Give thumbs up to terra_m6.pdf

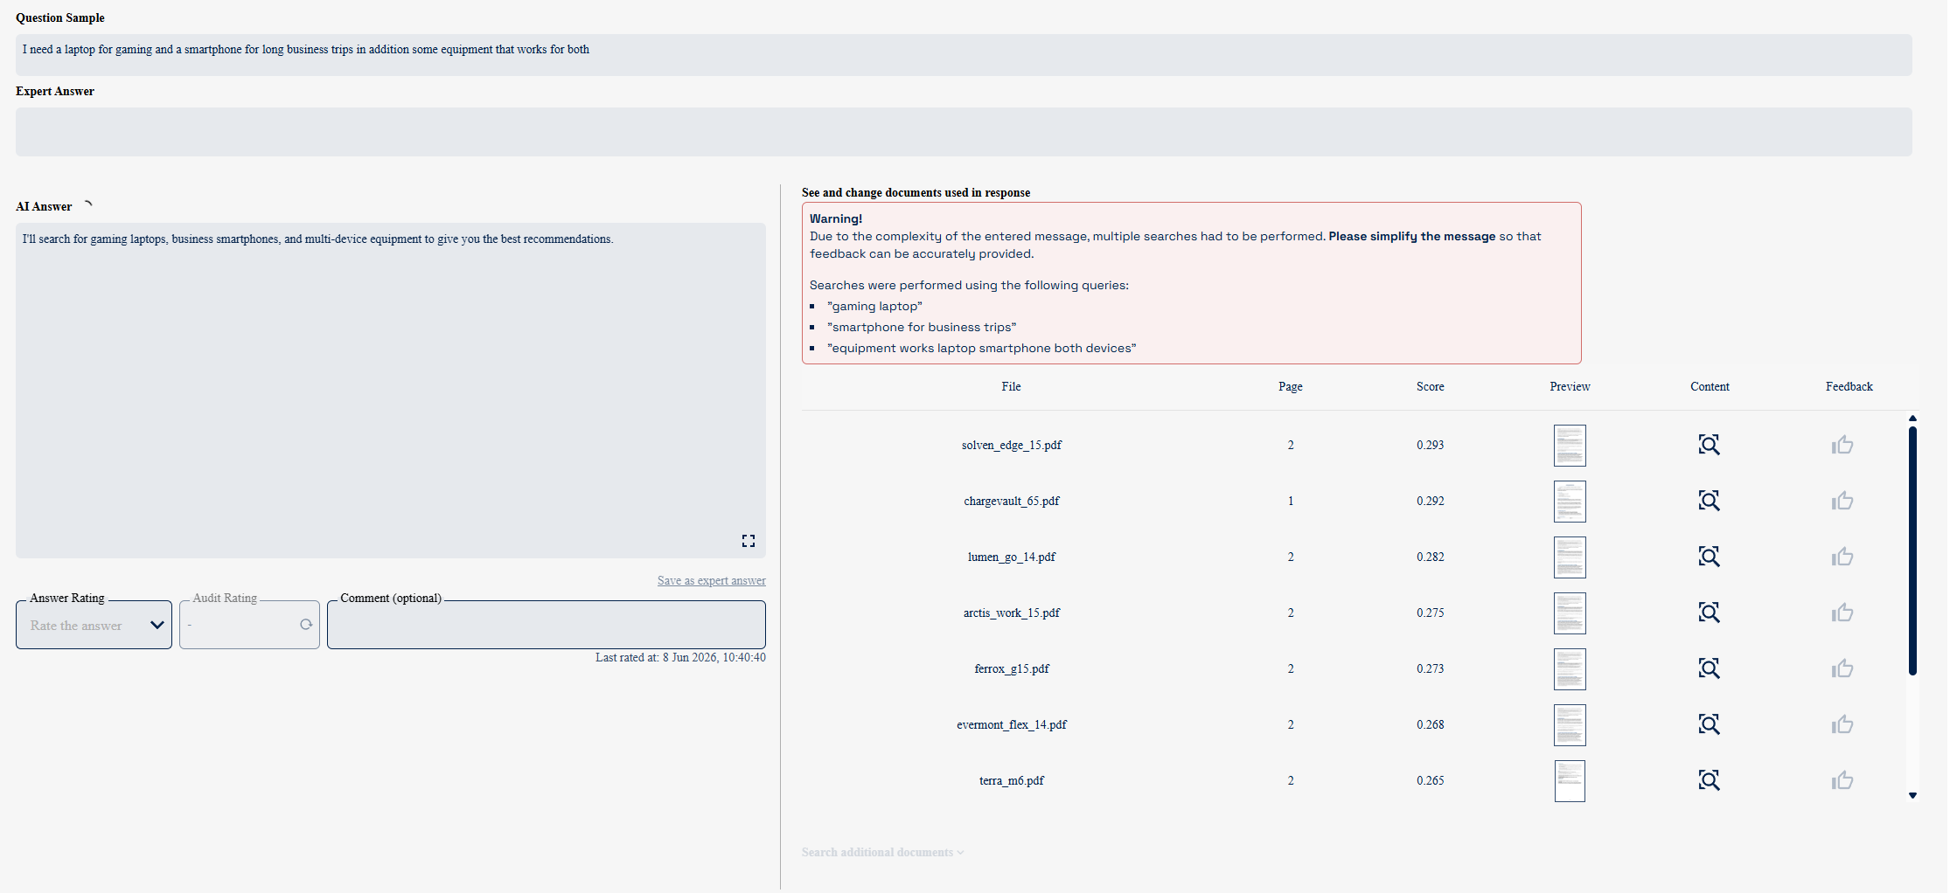pyautogui.click(x=1842, y=780)
